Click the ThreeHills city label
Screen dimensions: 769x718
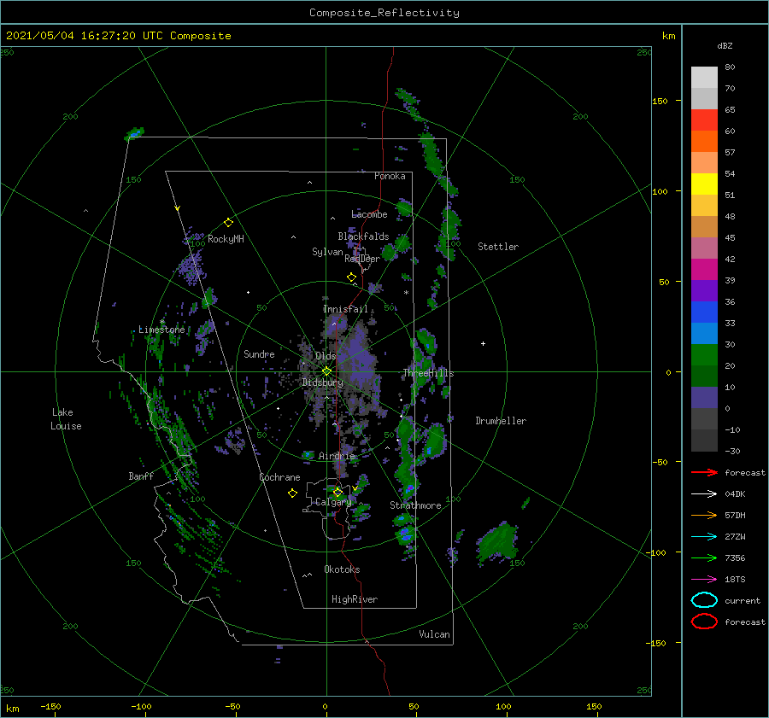428,373
